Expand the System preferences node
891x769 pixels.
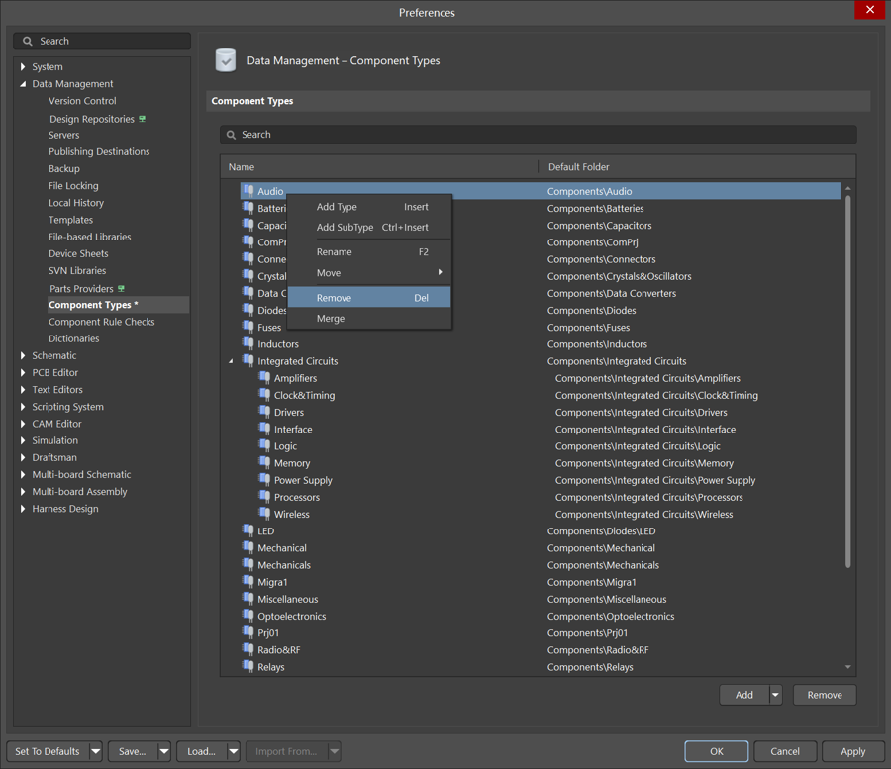pyautogui.click(x=23, y=67)
